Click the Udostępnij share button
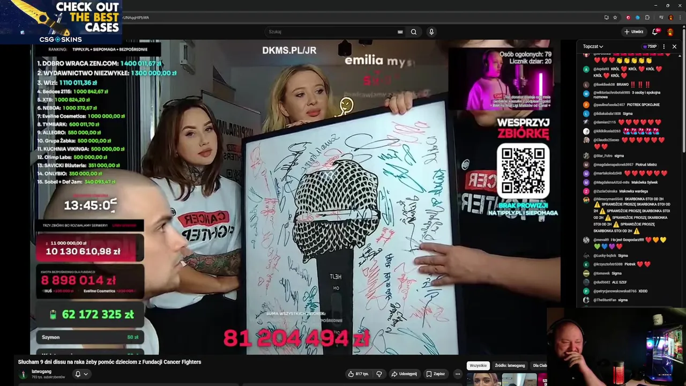 point(404,374)
